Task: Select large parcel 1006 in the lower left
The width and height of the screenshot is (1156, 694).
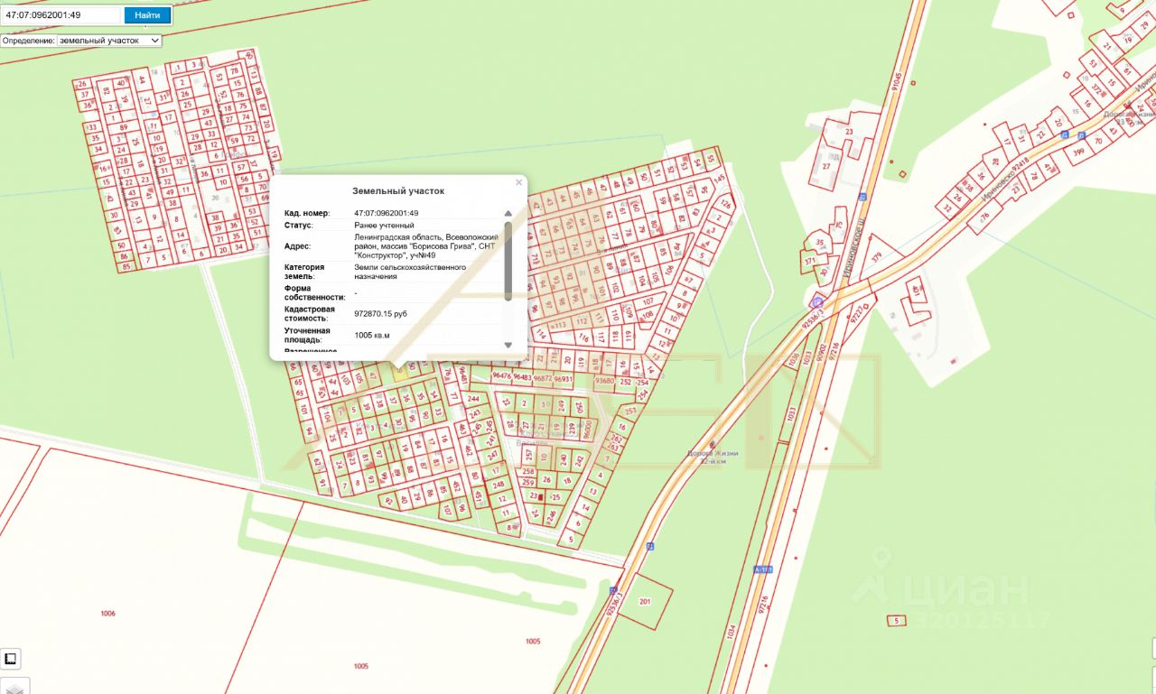Action: click(x=108, y=613)
